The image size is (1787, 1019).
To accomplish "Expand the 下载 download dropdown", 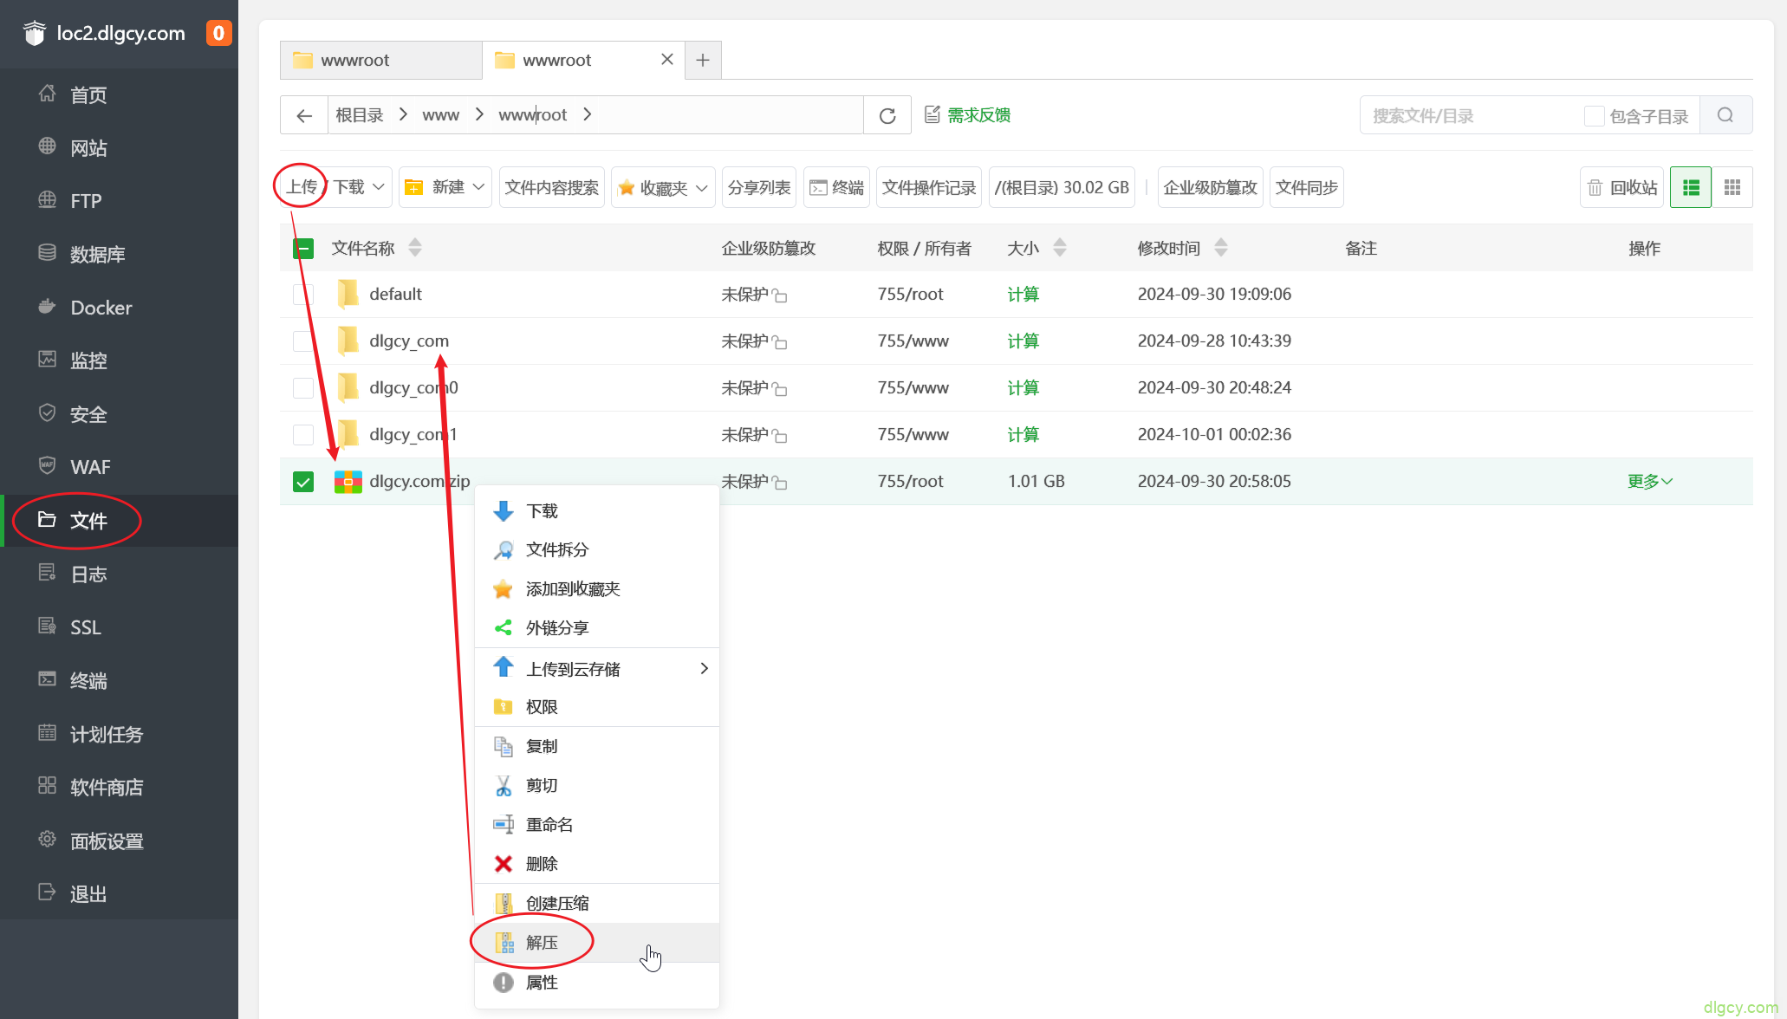I will coord(378,187).
